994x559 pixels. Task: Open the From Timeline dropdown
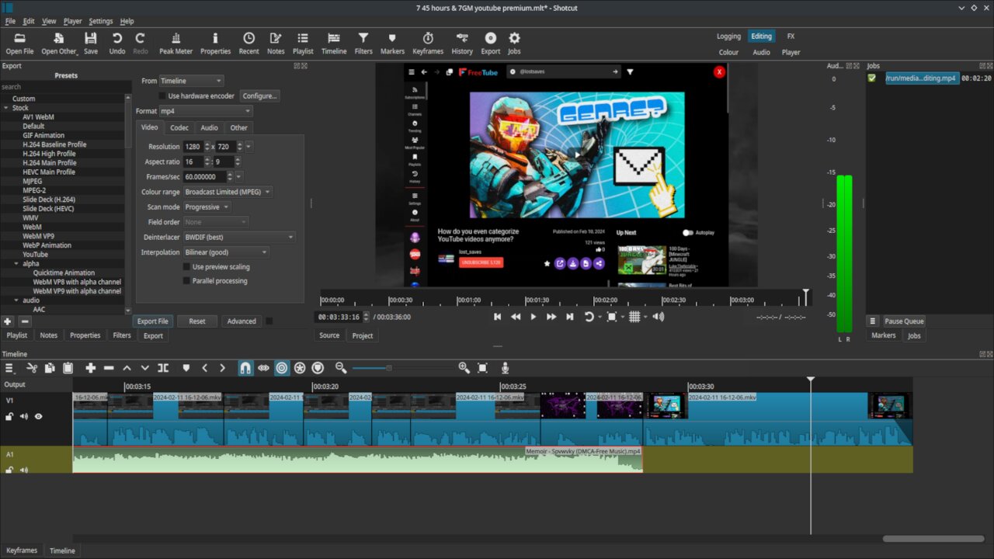[x=191, y=81]
